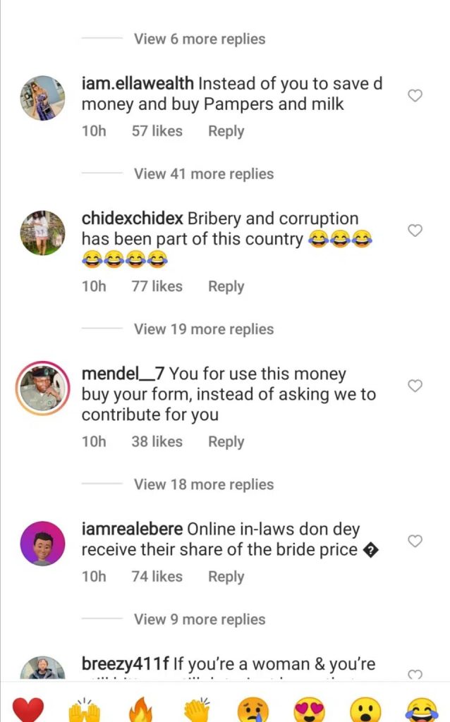This screenshot has height=722, width=450.
Task: Reply to mendel__7's comment
Action: click(226, 441)
